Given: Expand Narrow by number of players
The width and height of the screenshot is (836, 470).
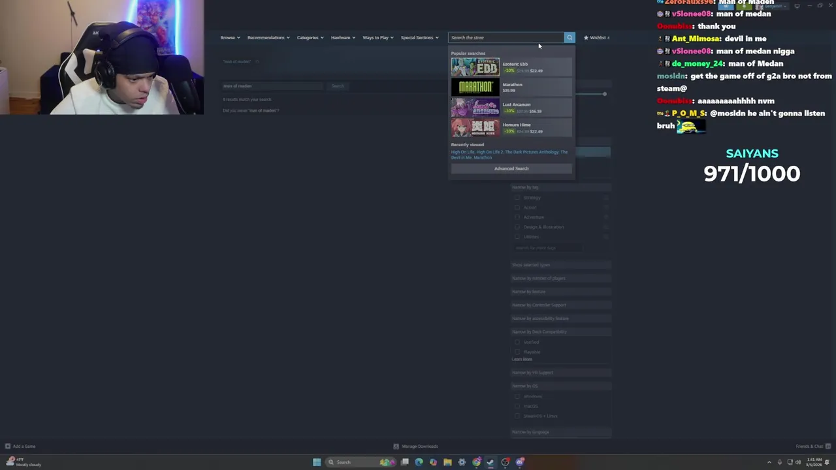Looking at the screenshot, I should click(x=561, y=278).
